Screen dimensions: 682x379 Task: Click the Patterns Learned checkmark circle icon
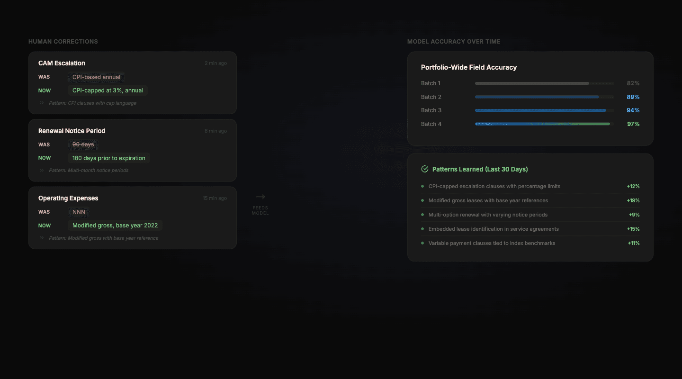pyautogui.click(x=425, y=169)
